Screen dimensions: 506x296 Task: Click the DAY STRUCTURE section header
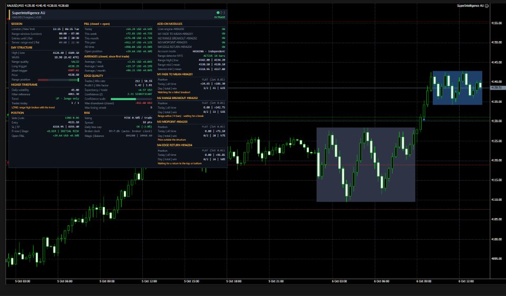(x=22, y=47)
